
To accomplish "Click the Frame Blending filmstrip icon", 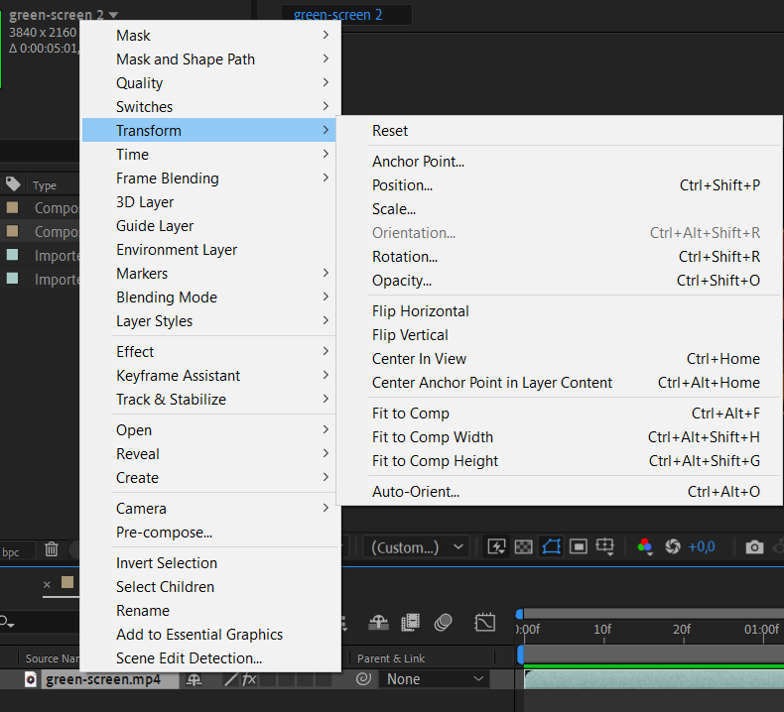I will (x=411, y=623).
